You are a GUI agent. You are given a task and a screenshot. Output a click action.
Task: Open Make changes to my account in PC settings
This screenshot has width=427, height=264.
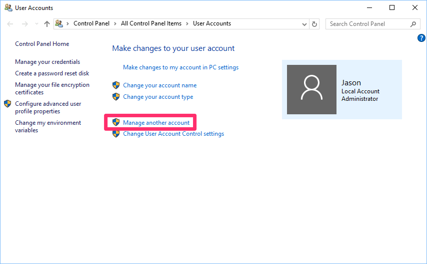[x=180, y=67]
